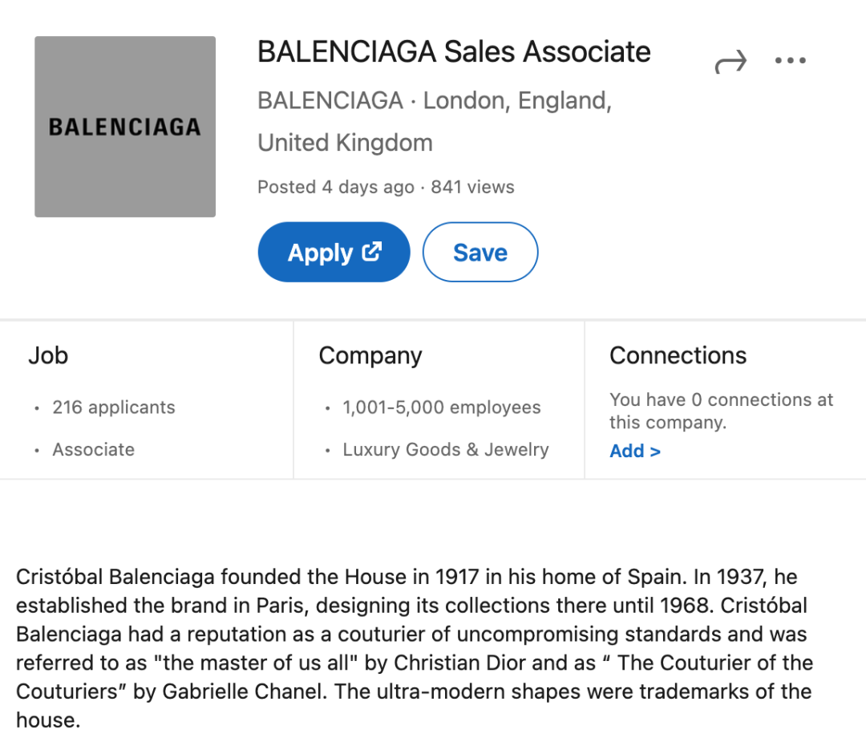Click the 216 applicants item
The width and height of the screenshot is (866, 750).
click(114, 407)
